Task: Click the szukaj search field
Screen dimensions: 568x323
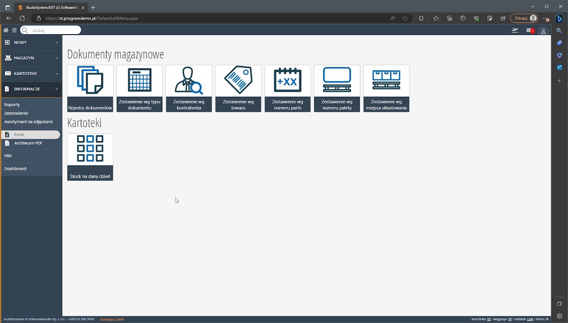Action: point(54,30)
